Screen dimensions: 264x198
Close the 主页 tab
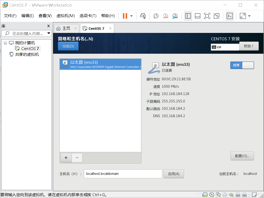click(75, 28)
